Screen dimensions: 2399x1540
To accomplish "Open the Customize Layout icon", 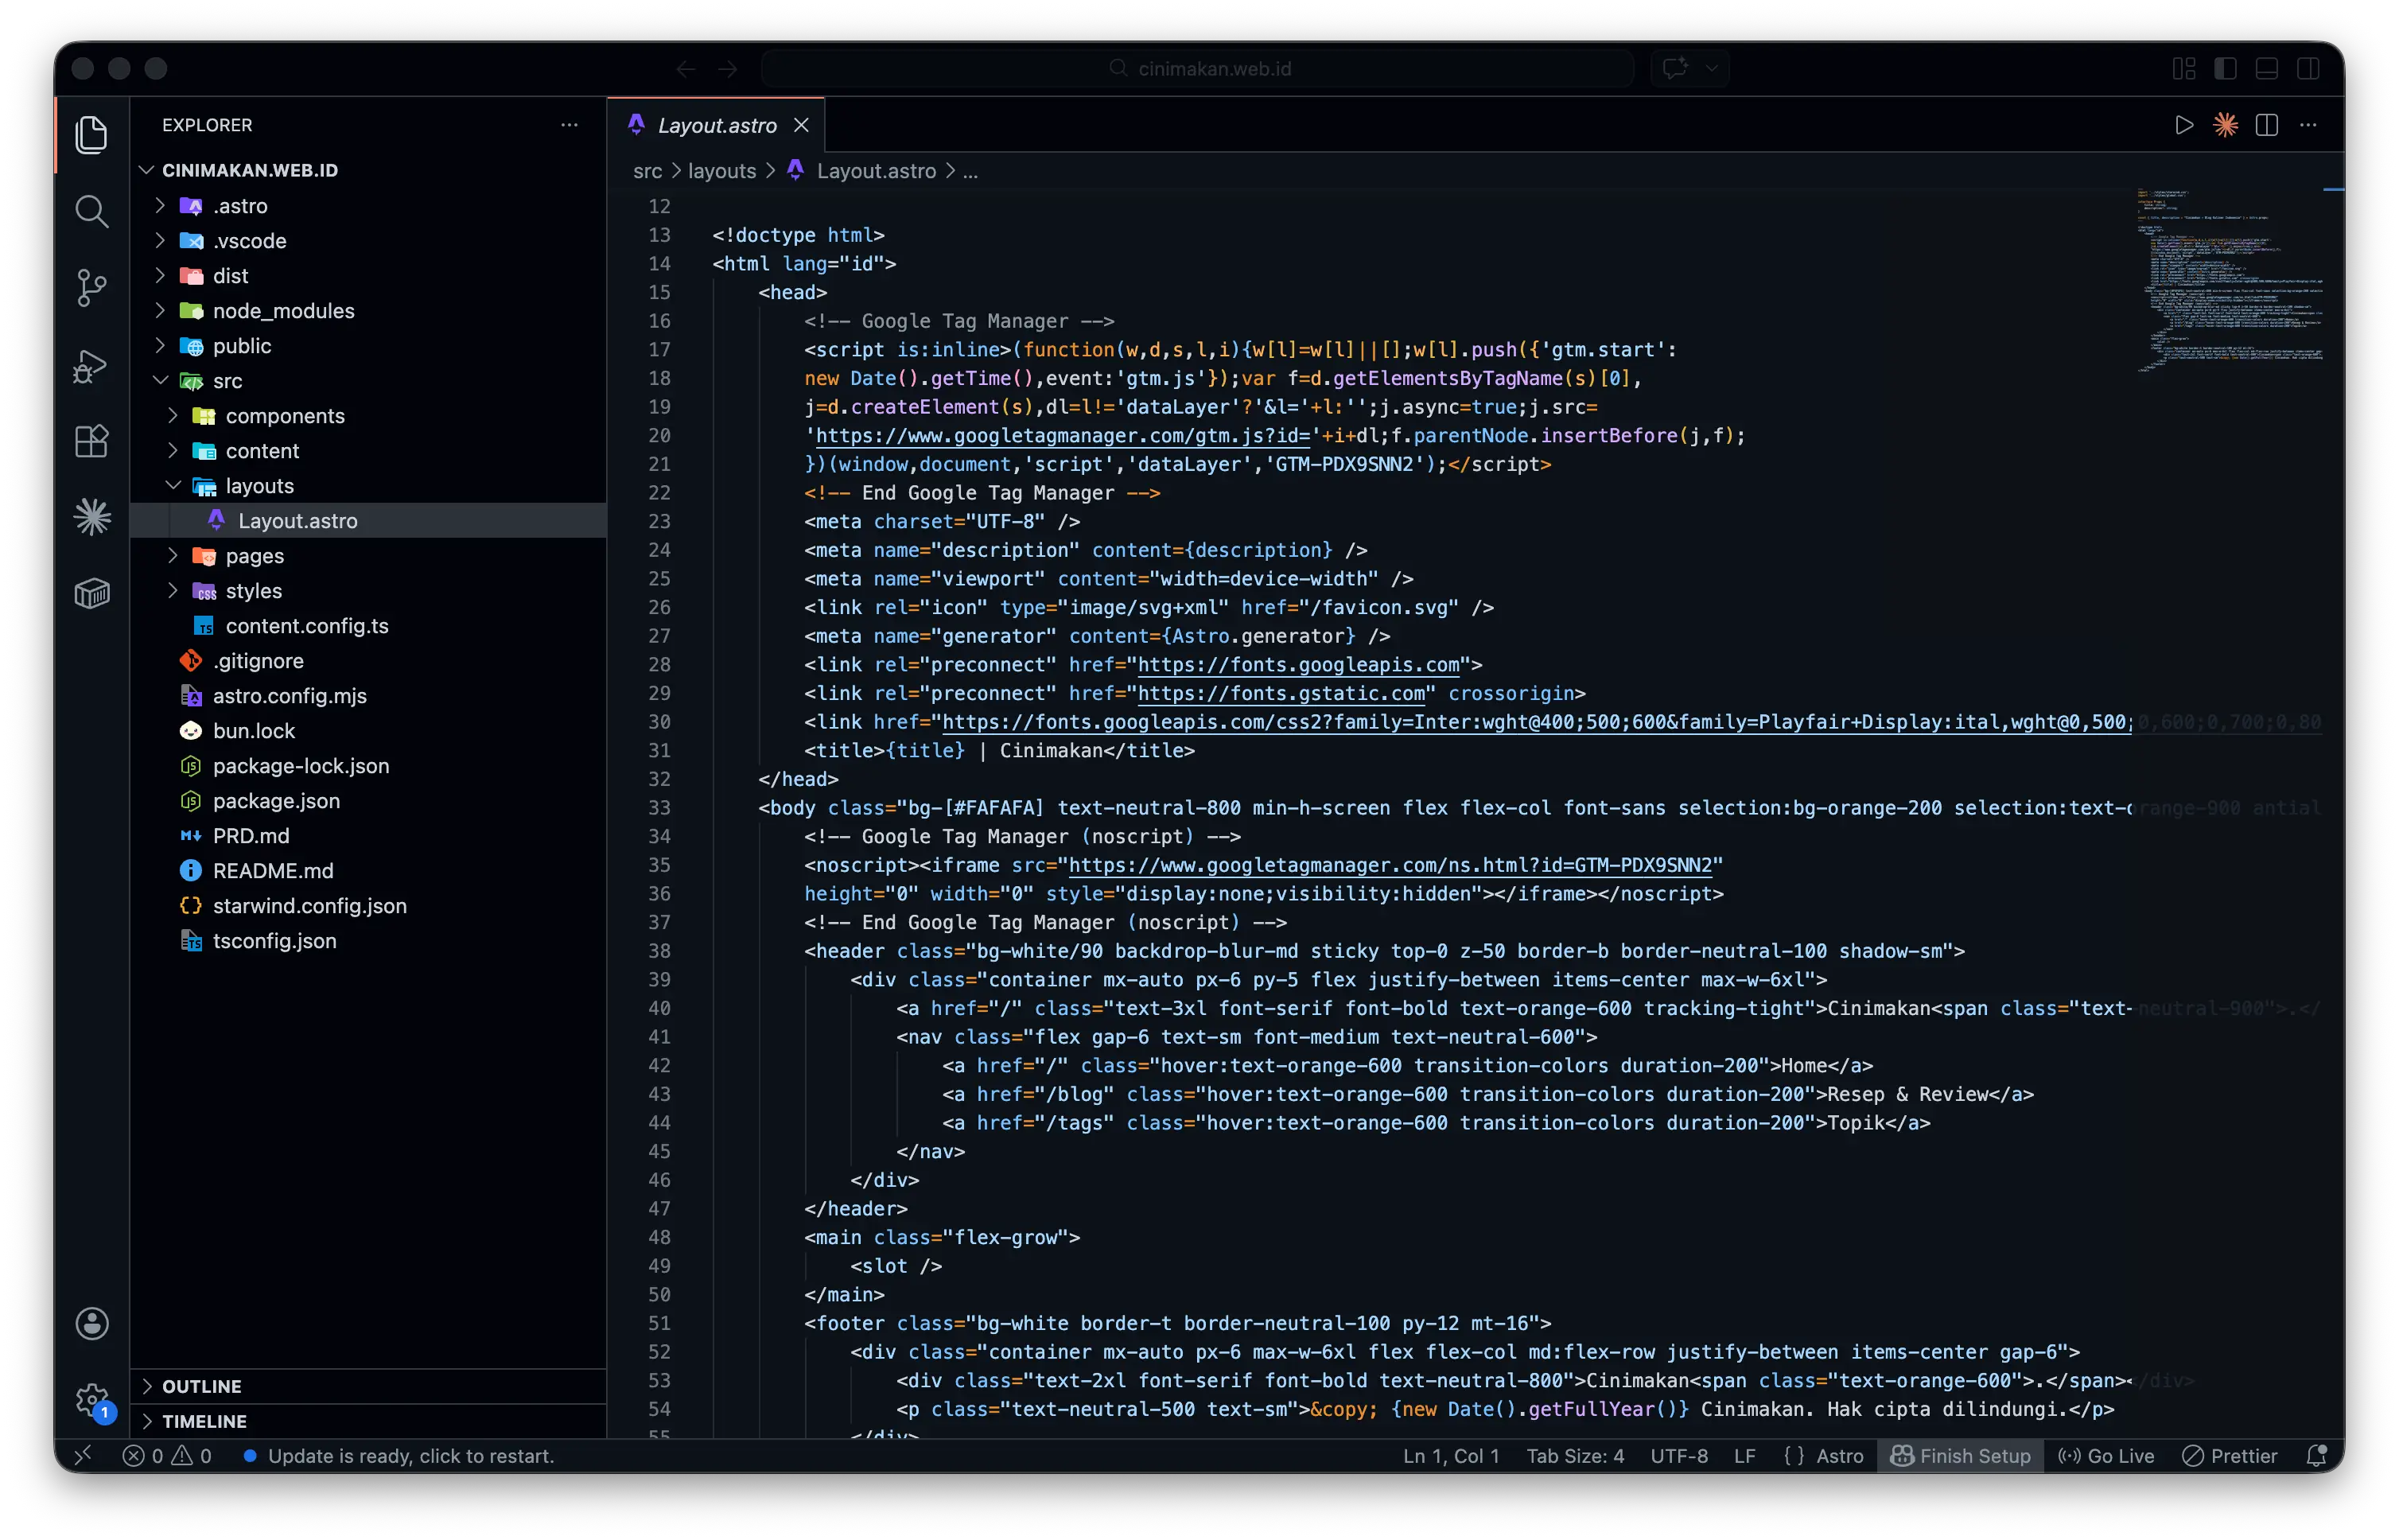I will pos(2184,69).
